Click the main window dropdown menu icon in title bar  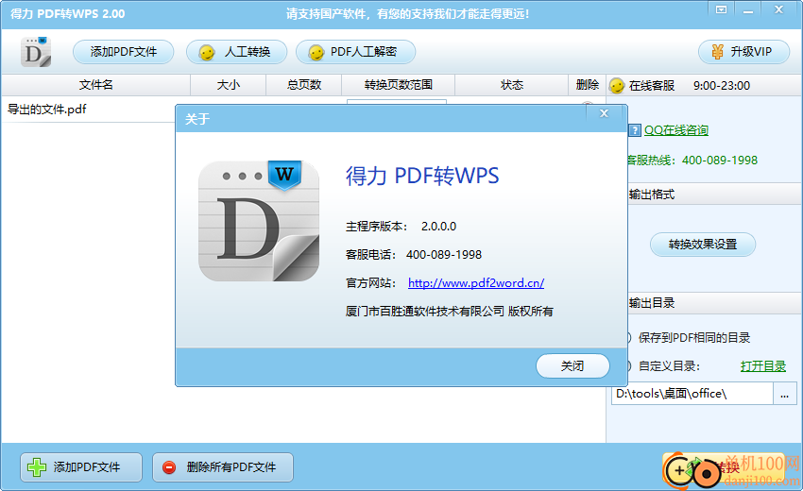point(721,9)
